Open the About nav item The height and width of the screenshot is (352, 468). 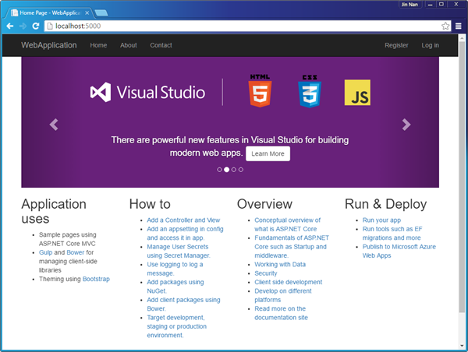(x=129, y=45)
